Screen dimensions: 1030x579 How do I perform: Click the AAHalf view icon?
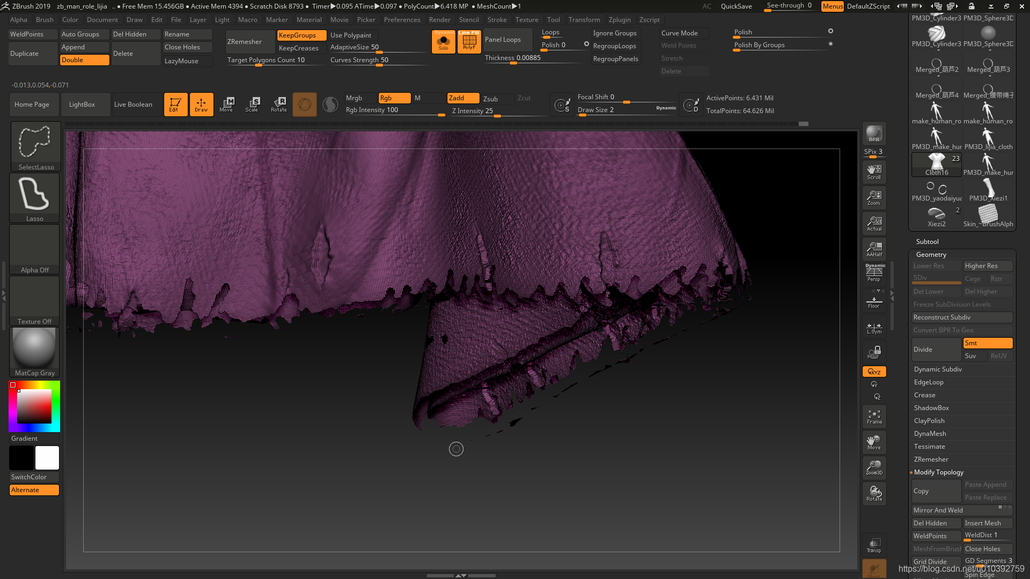tap(874, 249)
